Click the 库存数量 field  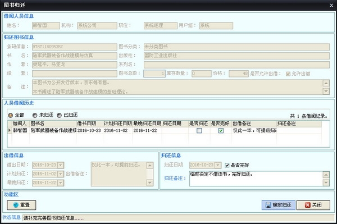(x=202, y=74)
